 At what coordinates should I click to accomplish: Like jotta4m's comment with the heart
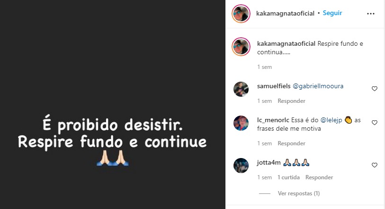click(x=375, y=165)
